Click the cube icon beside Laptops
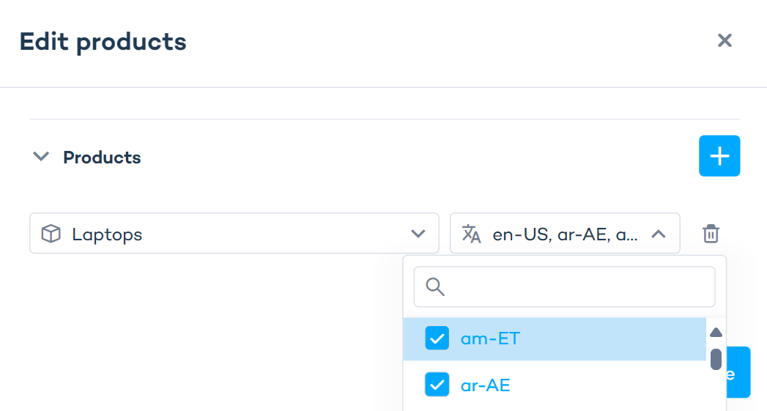767x411 pixels. pyautogui.click(x=51, y=234)
